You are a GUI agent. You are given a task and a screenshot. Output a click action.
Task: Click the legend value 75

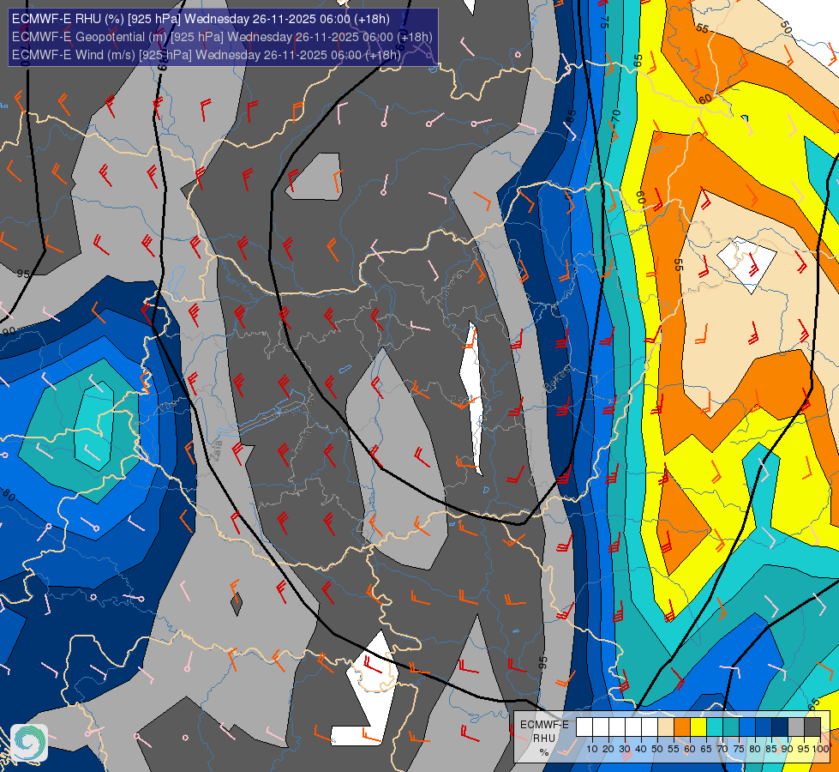coord(739,749)
